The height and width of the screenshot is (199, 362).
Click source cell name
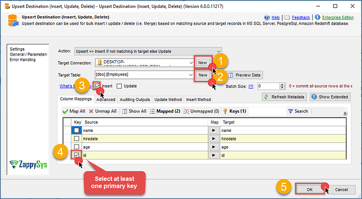pos(145,130)
